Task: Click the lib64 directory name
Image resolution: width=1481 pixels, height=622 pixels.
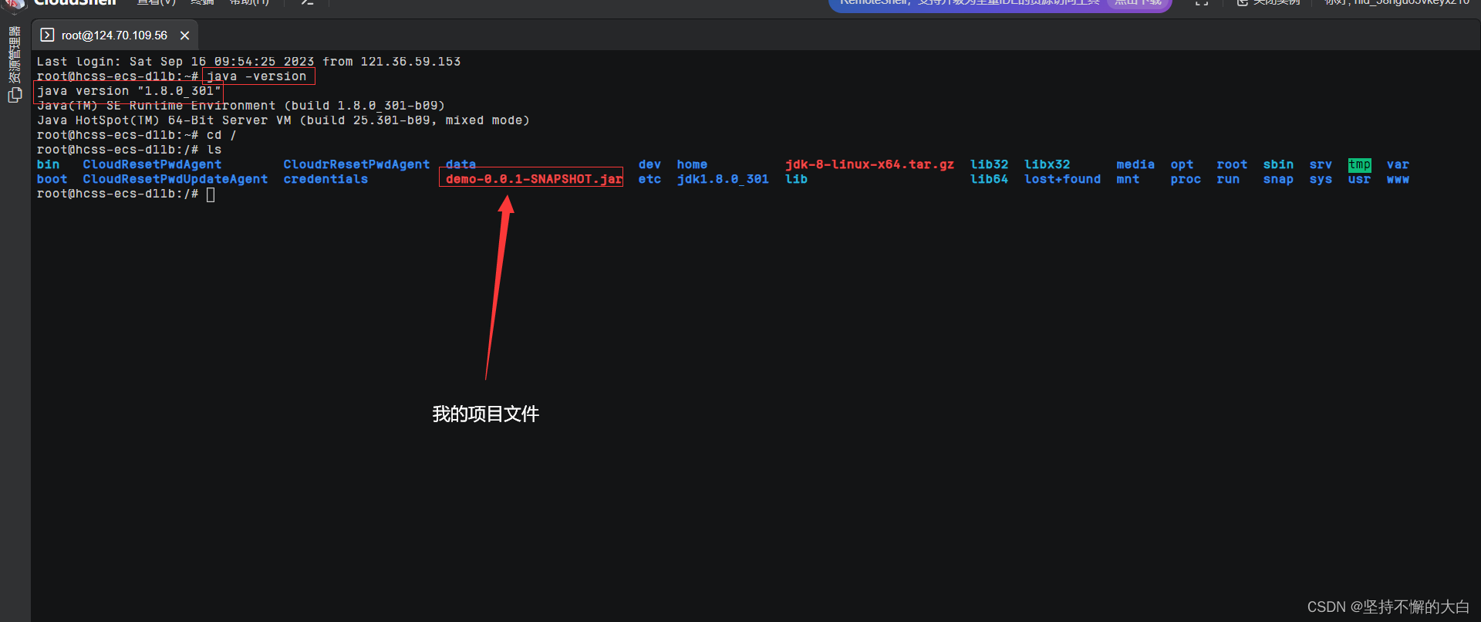Action: tap(989, 179)
